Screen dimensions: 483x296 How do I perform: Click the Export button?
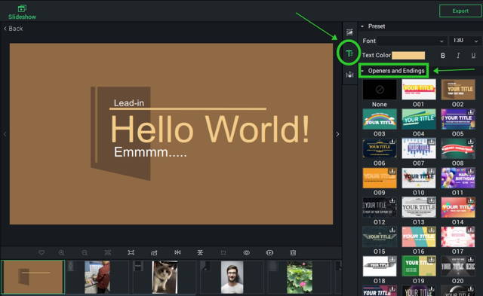(460, 11)
